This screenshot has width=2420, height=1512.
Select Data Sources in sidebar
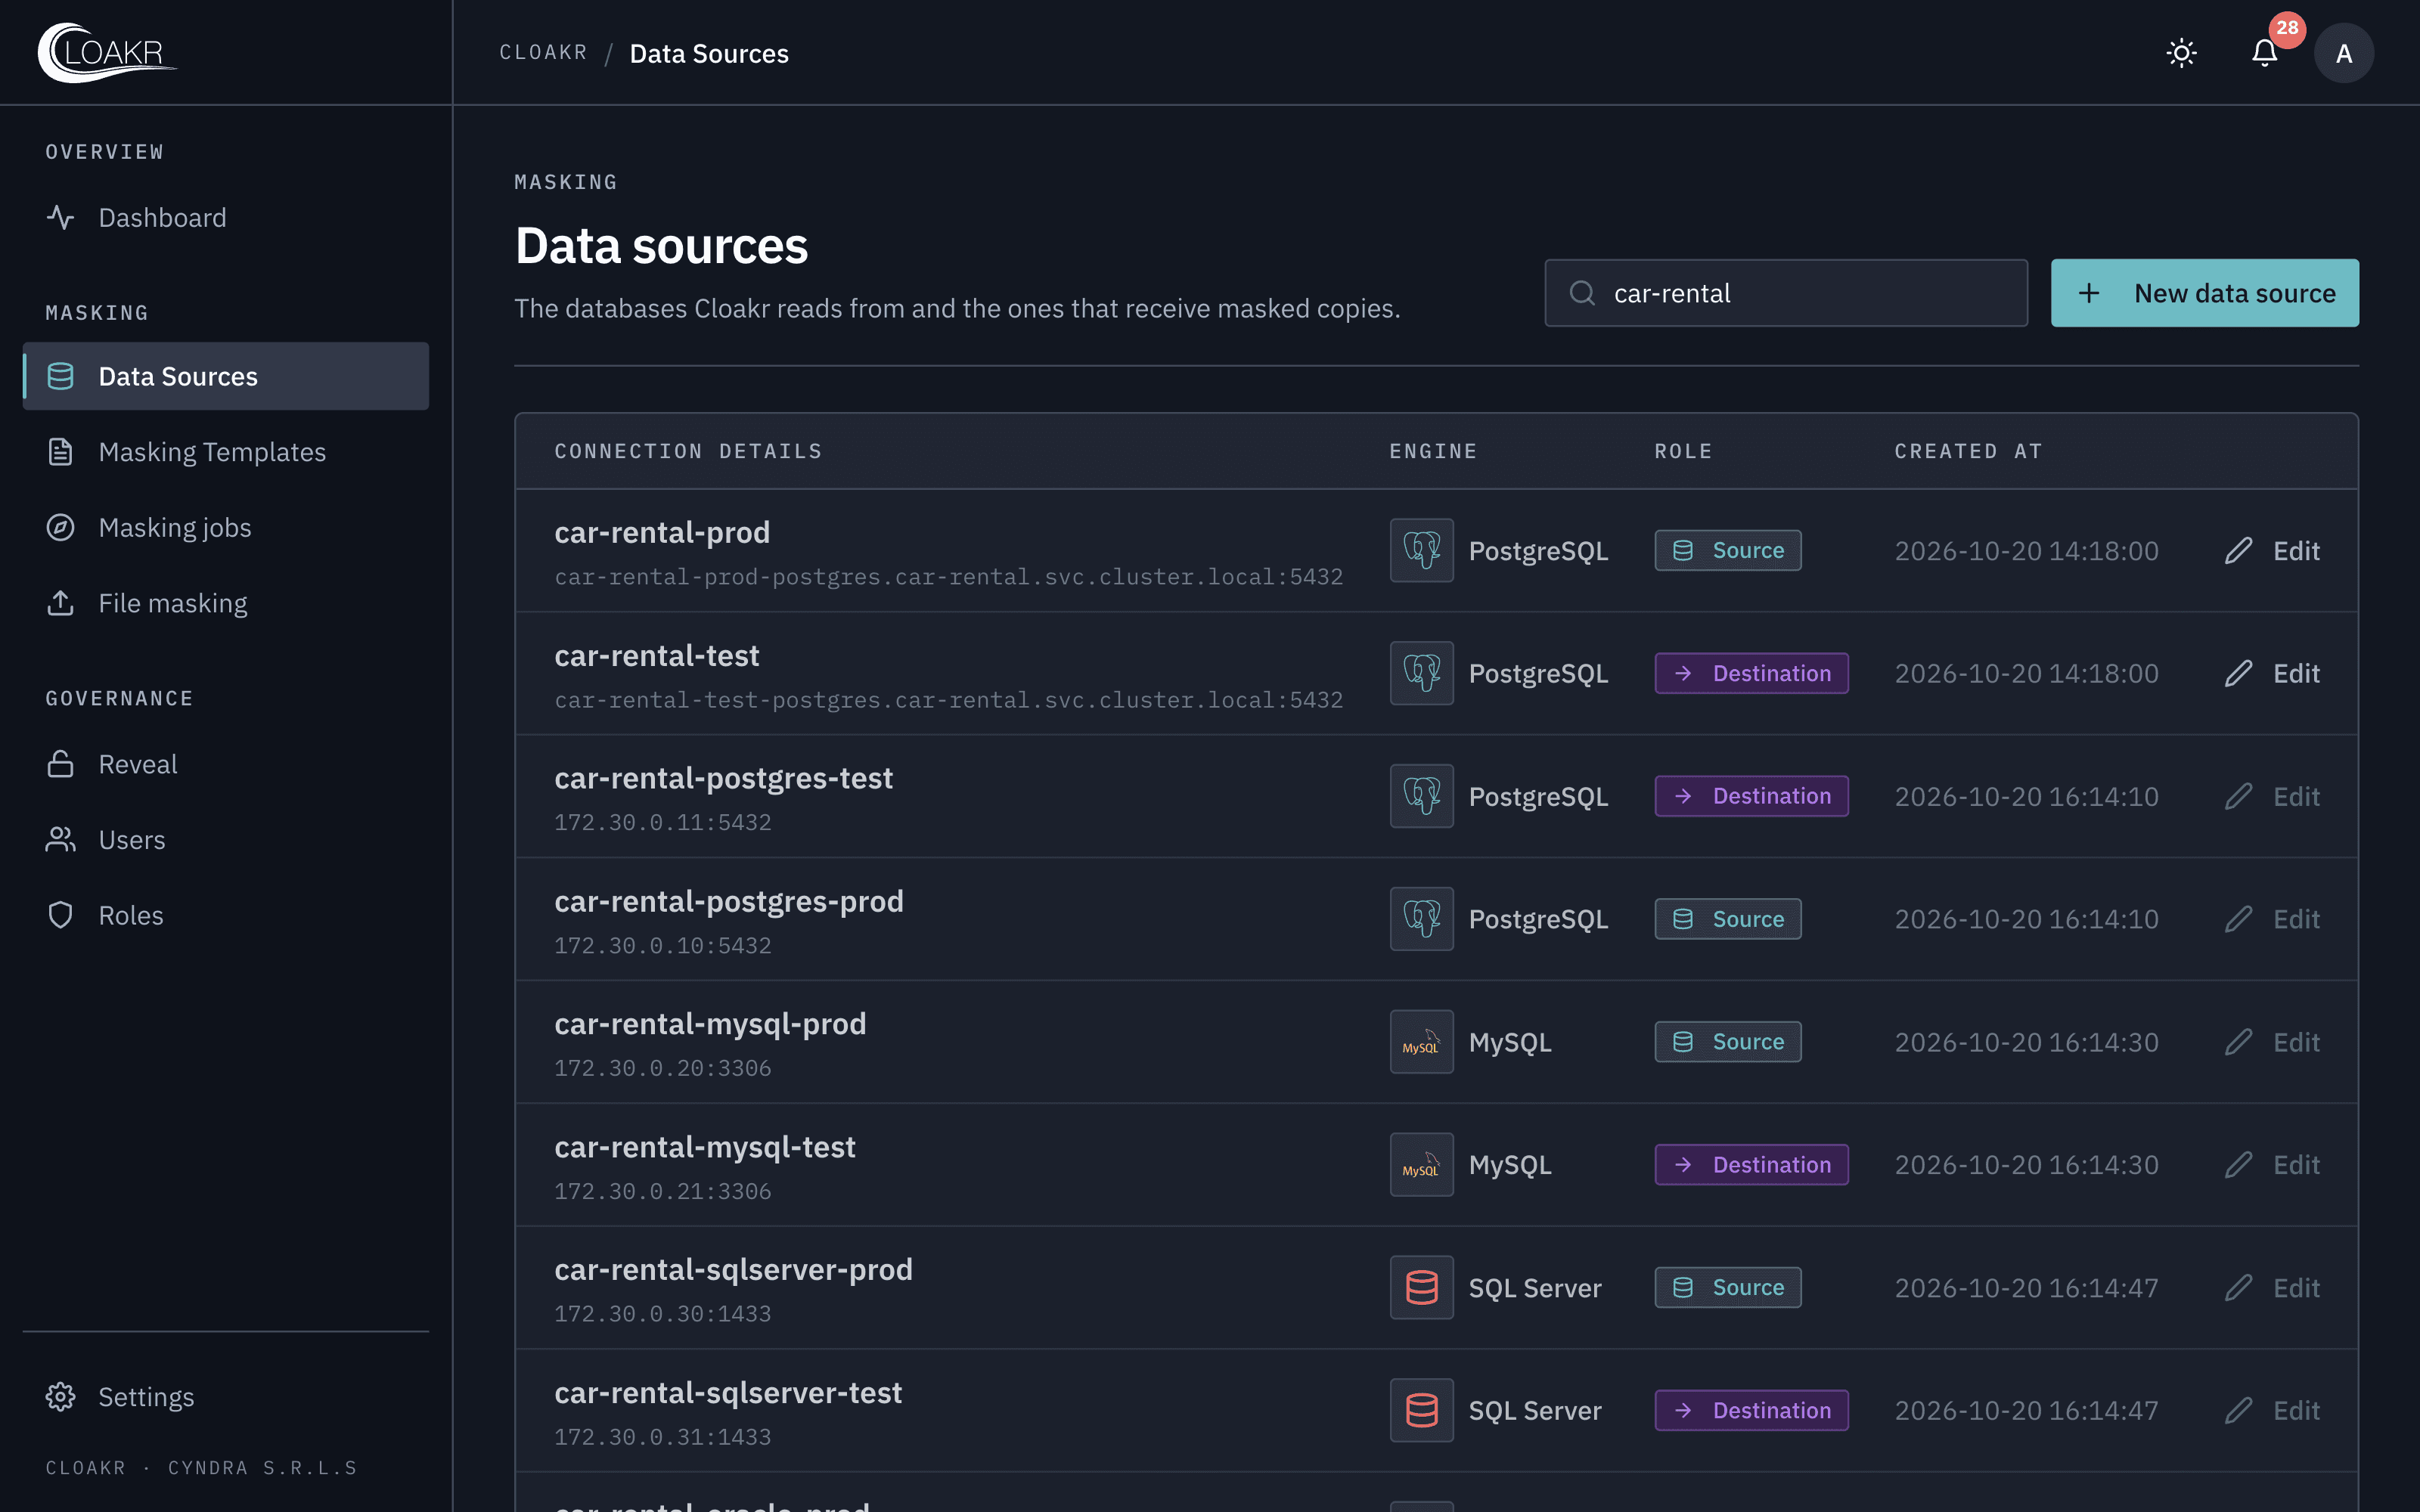(226, 376)
